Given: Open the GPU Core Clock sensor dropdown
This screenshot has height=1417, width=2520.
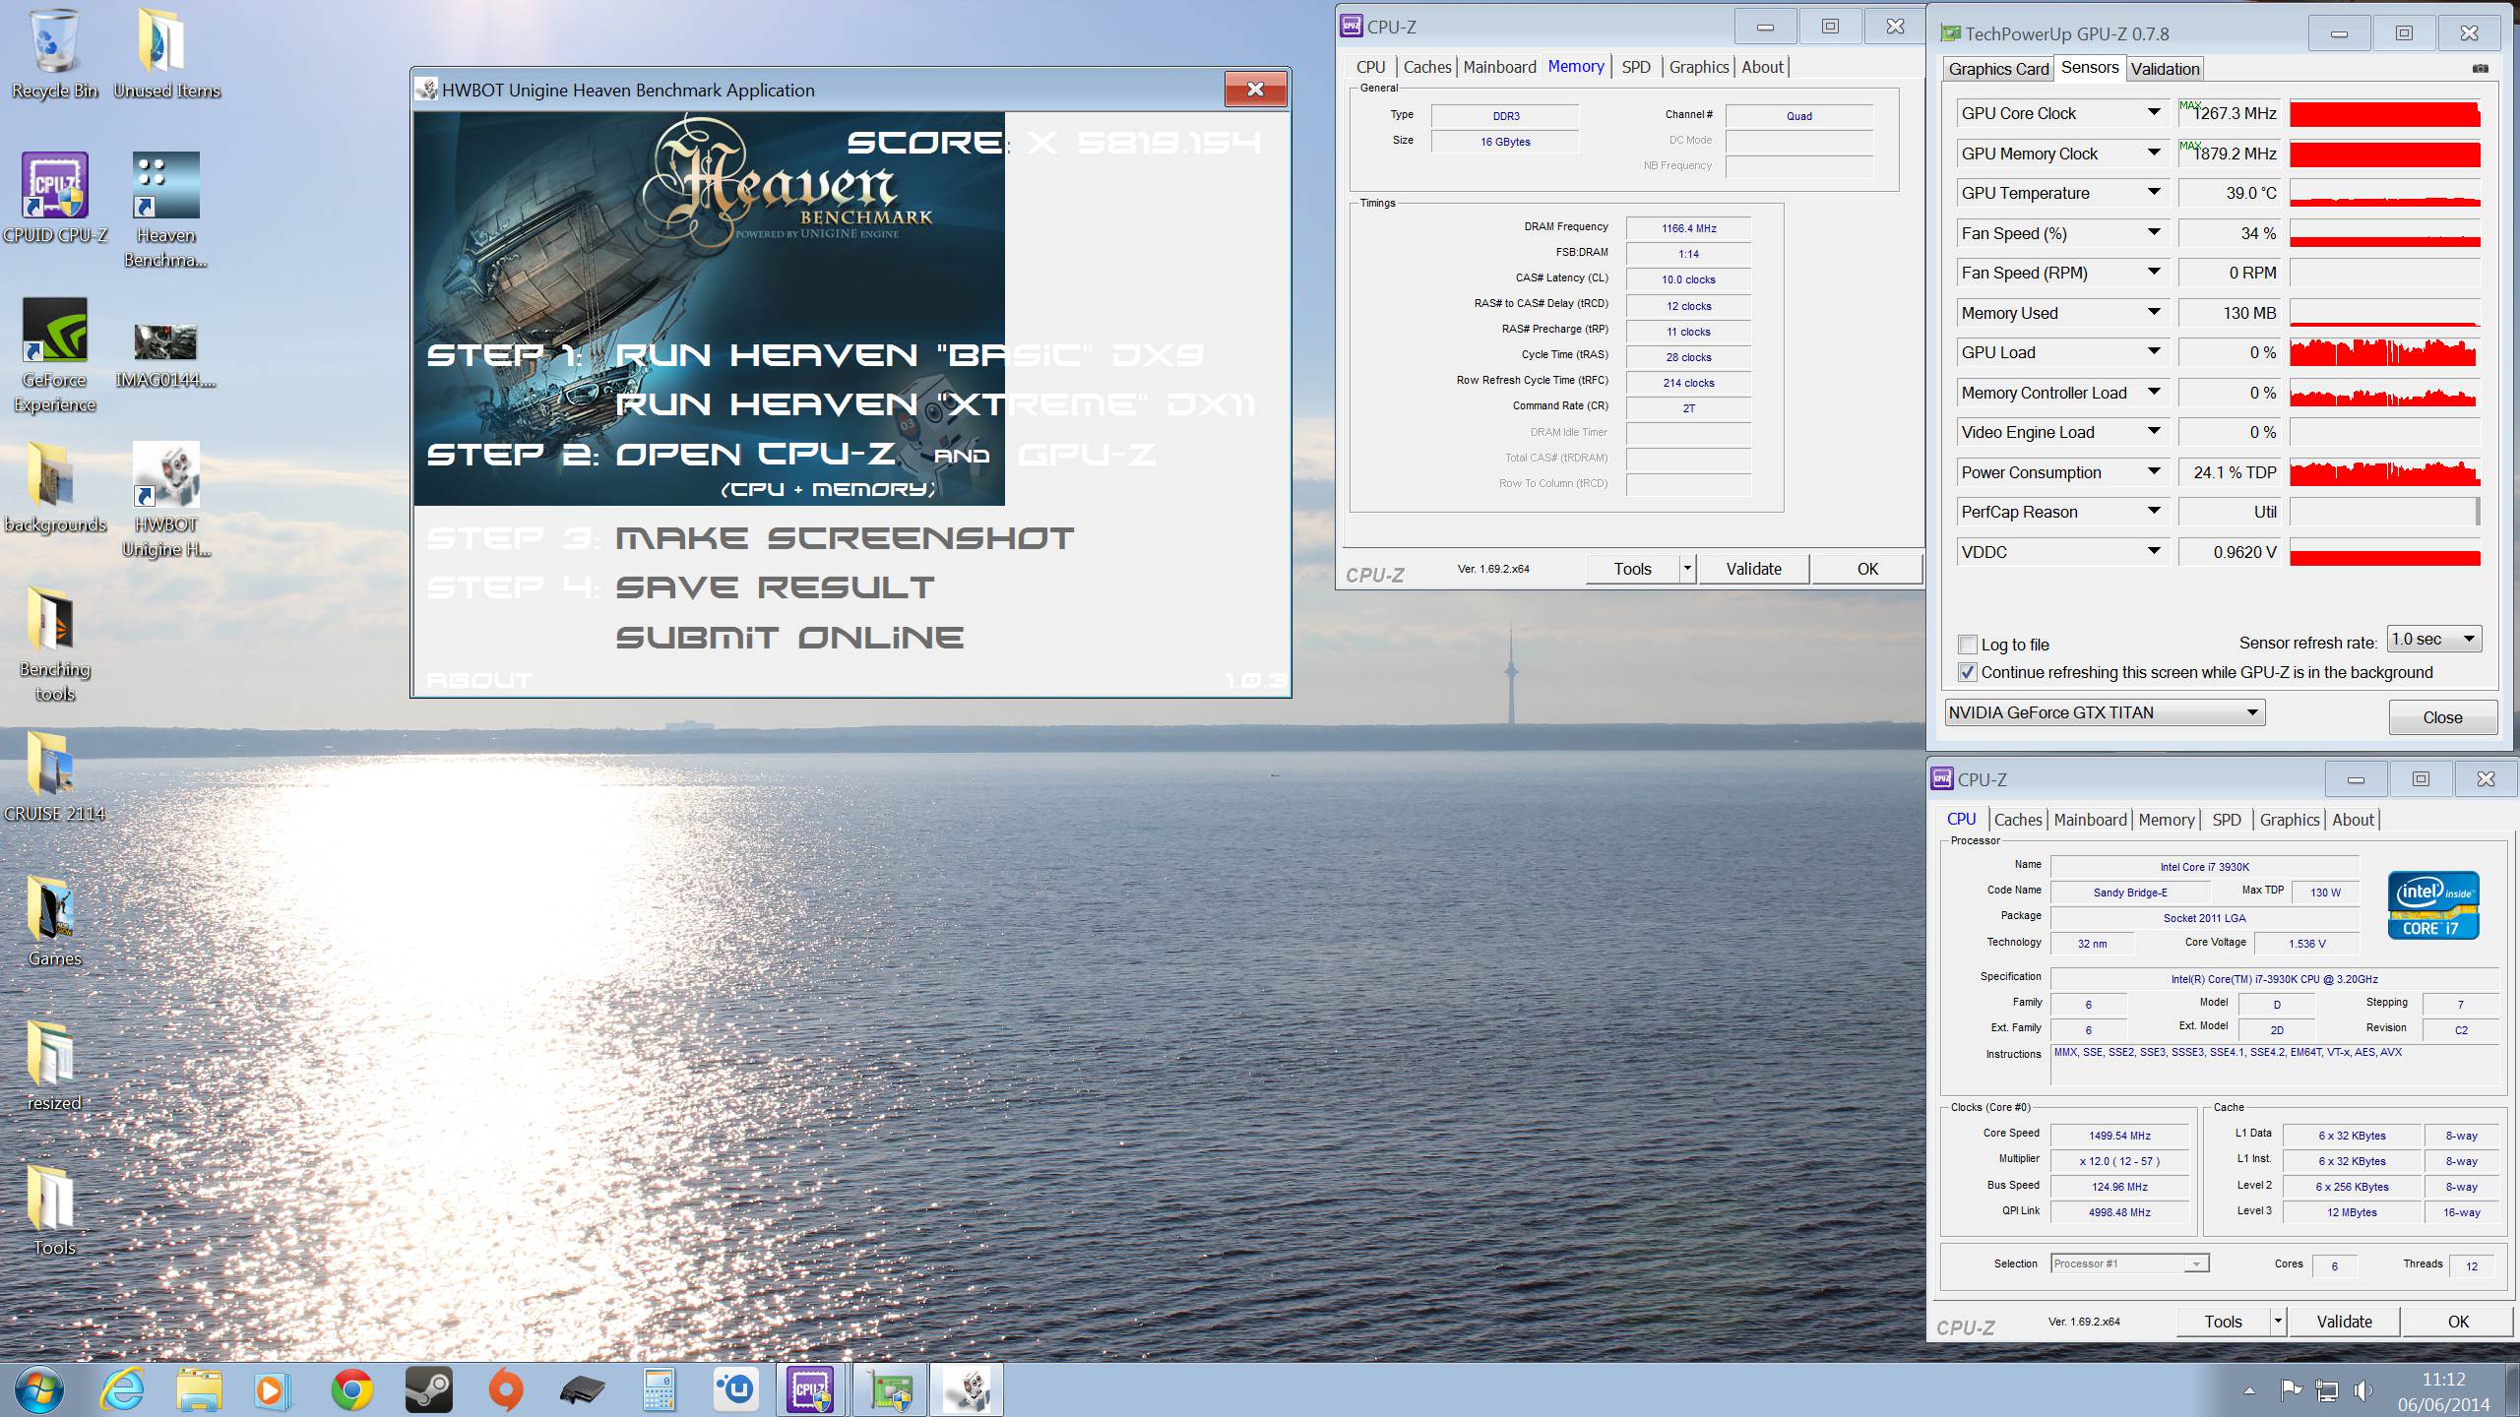Looking at the screenshot, I should (2154, 113).
